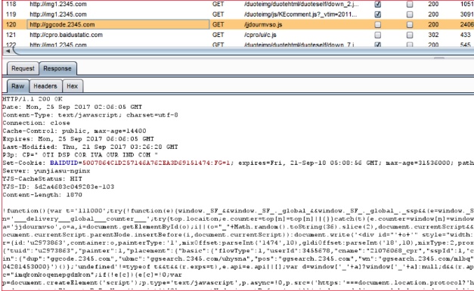
Task: Click the Content-Length: 1870 line
Action: click(42, 195)
